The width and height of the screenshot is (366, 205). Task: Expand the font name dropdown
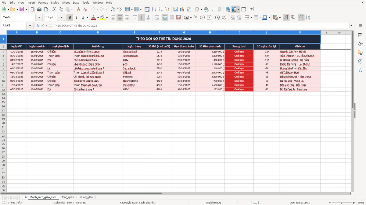pyautogui.click(x=39, y=18)
